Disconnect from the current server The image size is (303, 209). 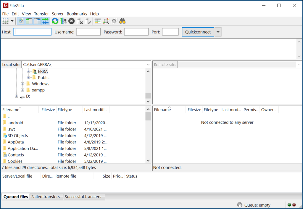[80, 21]
